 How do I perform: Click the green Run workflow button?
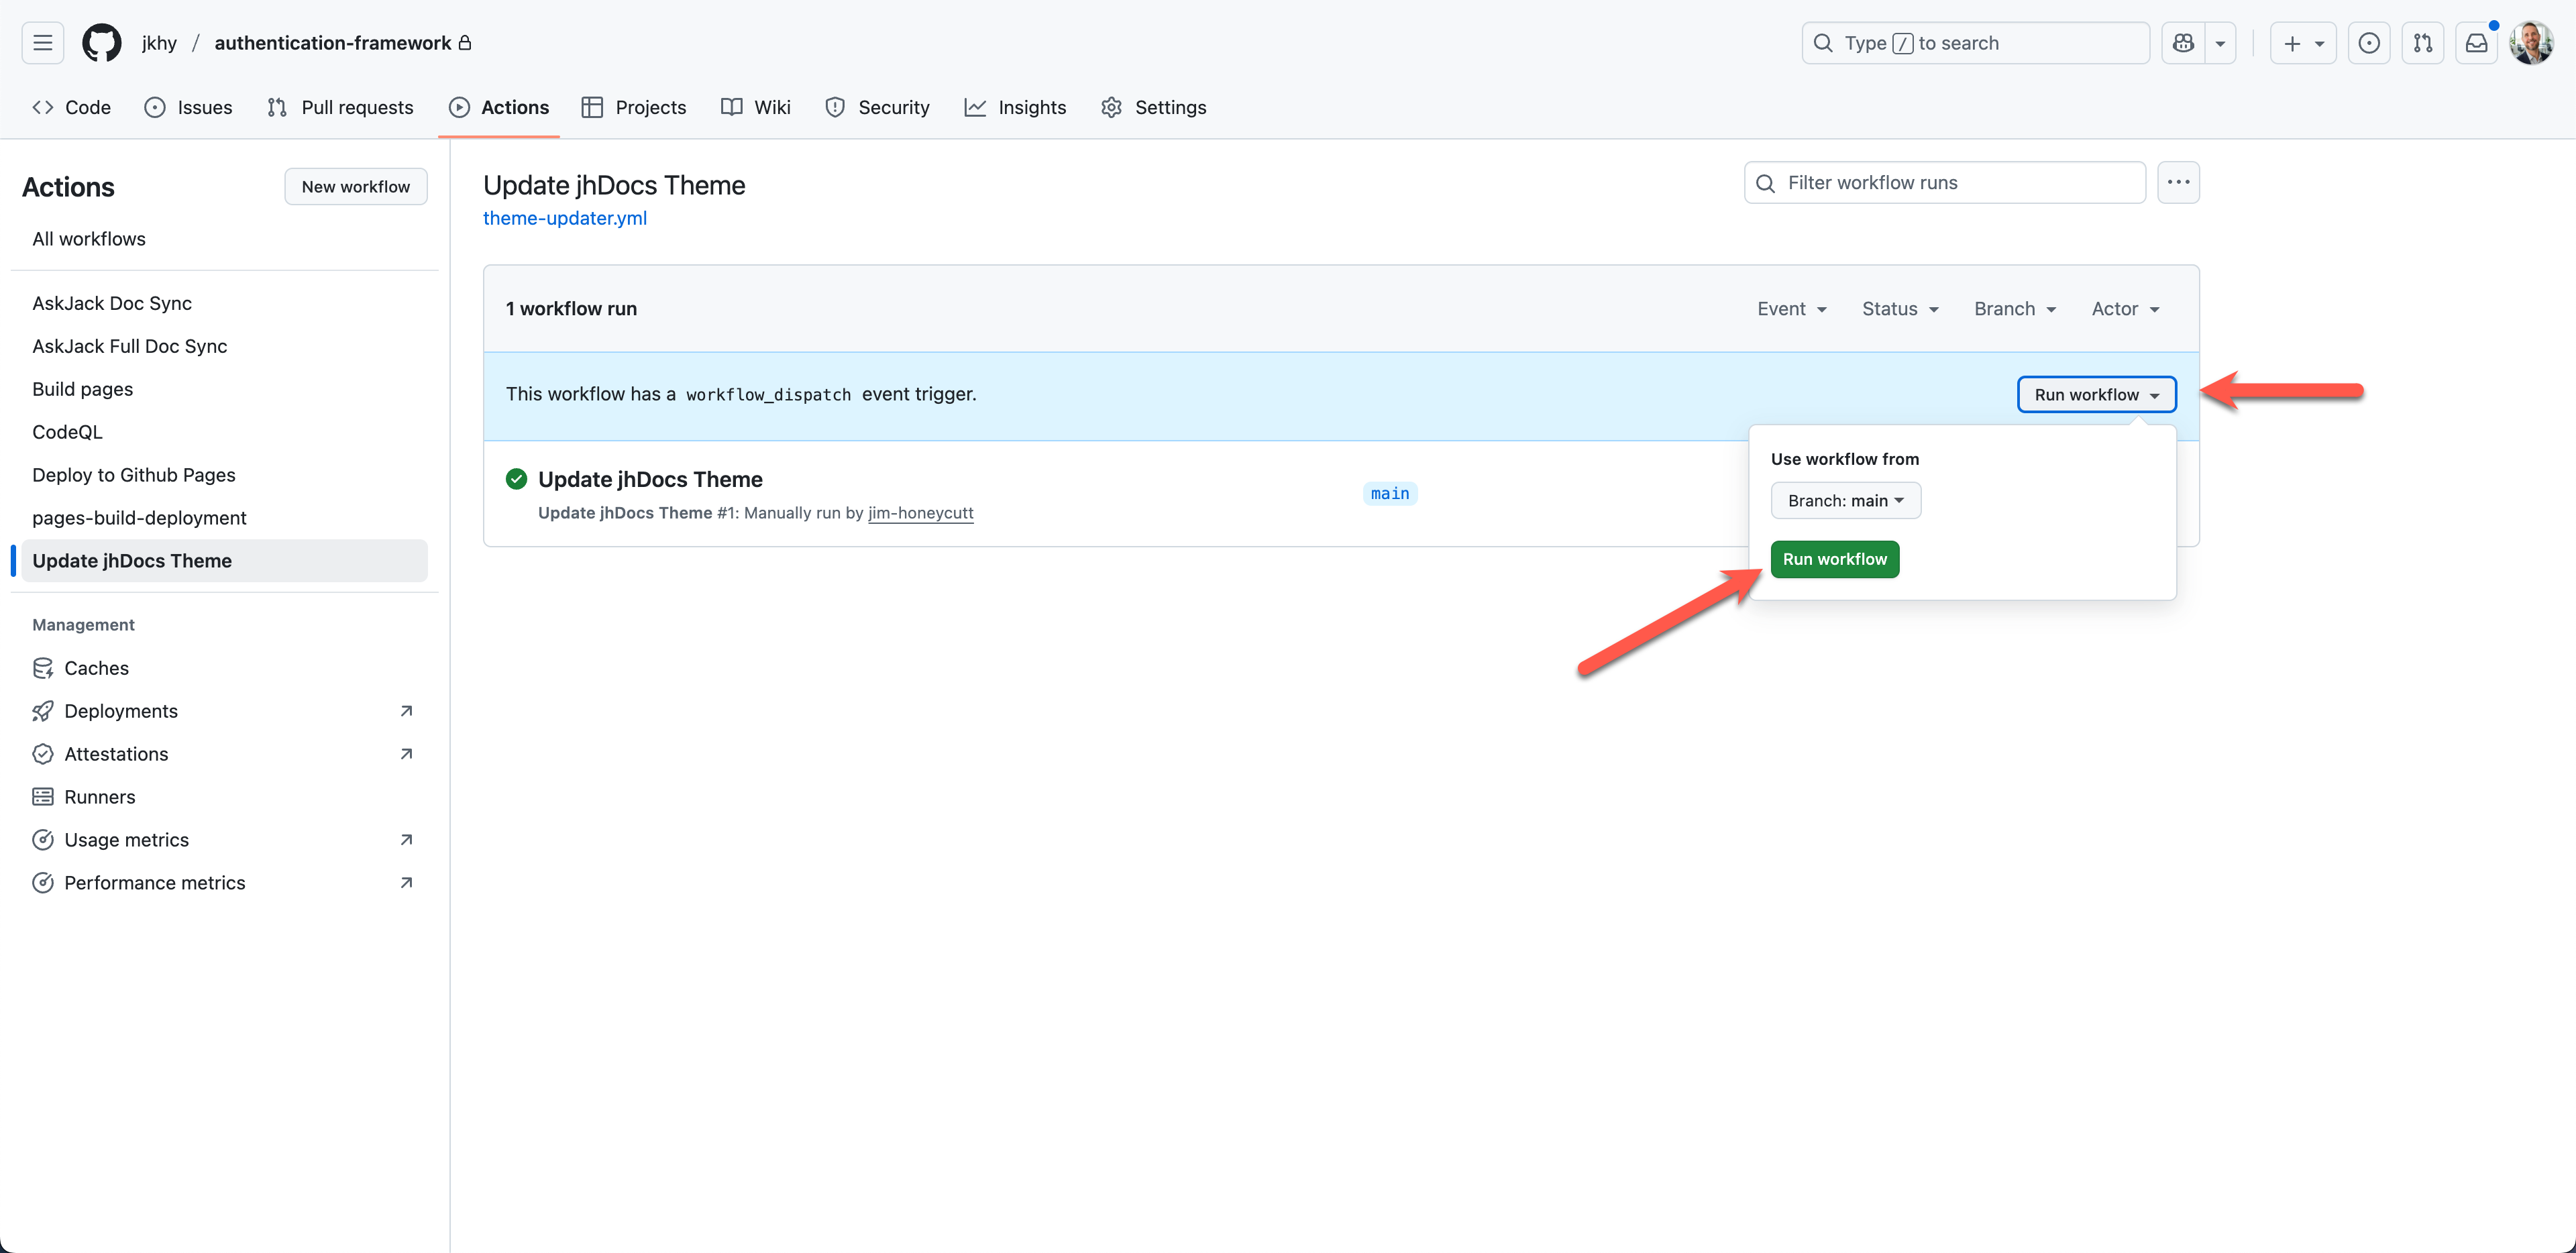click(1834, 559)
